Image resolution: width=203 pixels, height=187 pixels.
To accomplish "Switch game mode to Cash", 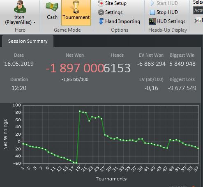I will 52,11.
